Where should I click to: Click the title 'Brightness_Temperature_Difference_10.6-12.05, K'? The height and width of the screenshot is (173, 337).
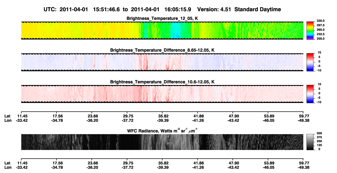point(162,82)
